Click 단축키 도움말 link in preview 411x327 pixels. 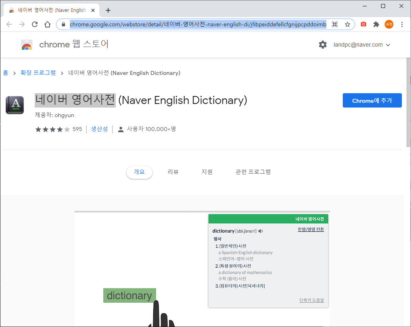pyautogui.click(x=312, y=300)
